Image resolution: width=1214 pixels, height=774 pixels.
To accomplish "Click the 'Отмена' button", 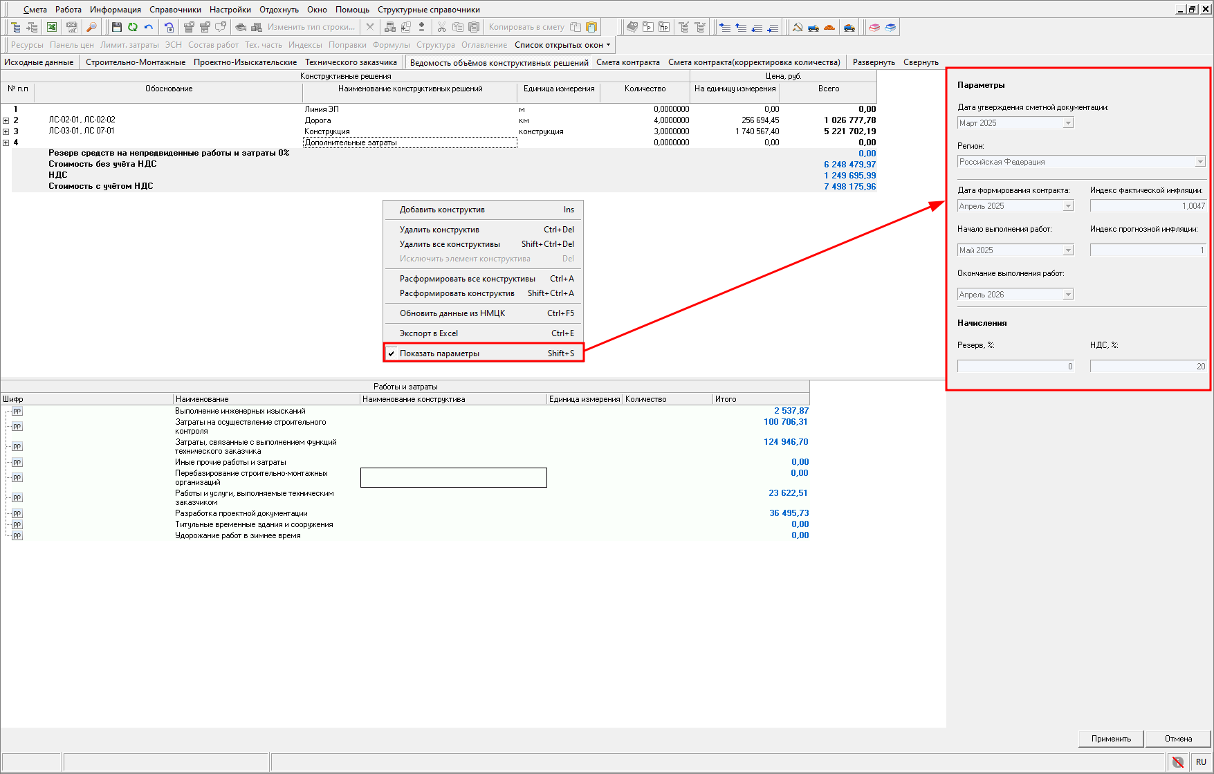I will point(1178,739).
